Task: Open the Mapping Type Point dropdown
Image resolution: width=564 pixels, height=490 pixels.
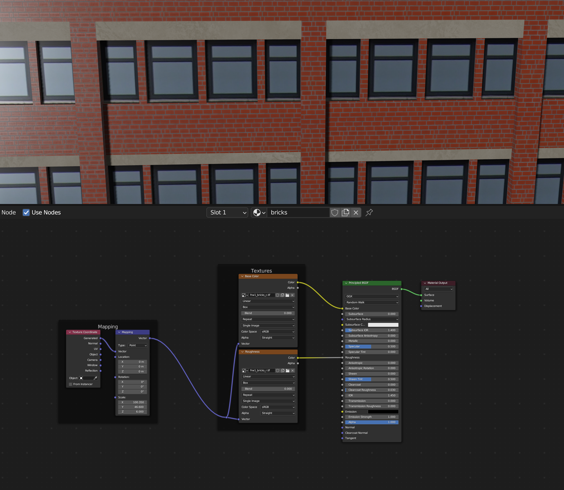Action: click(138, 345)
